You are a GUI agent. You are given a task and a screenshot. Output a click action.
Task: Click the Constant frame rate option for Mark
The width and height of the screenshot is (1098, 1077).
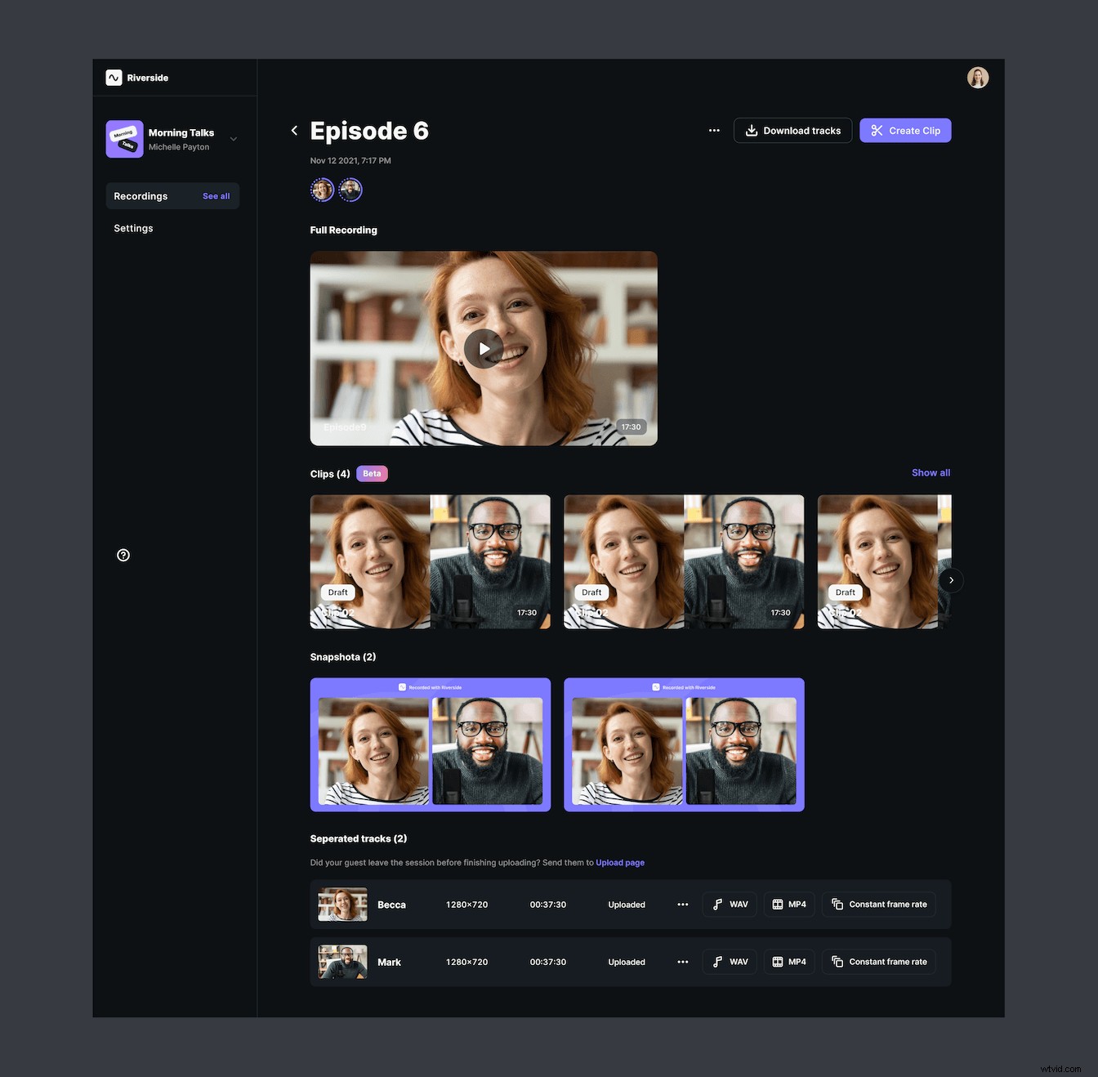click(879, 962)
